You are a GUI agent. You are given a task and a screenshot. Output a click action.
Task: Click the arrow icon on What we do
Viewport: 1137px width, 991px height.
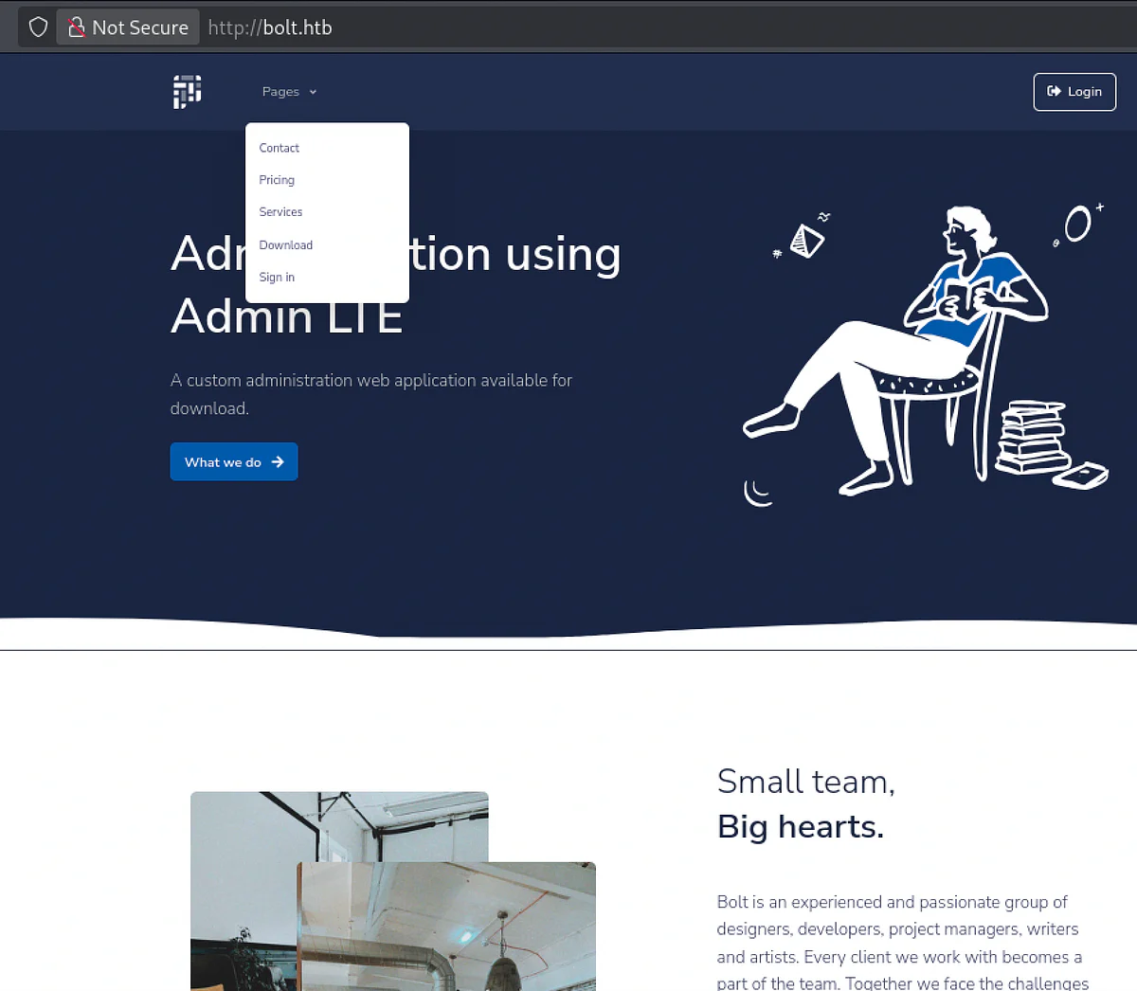278,461
